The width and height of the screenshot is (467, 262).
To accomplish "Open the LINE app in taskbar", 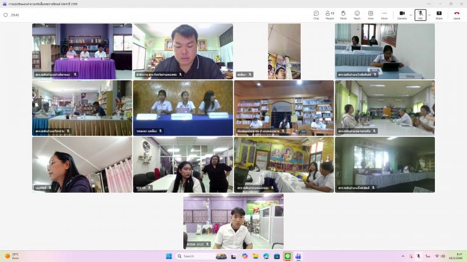I will [288, 256].
